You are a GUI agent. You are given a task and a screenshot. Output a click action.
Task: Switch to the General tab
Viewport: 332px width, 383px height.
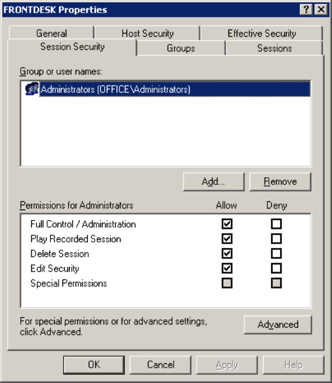pyautogui.click(x=51, y=33)
